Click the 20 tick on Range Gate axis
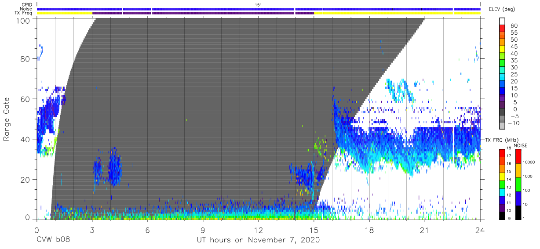Viewport: 540px width, 249px height. pos(26,180)
